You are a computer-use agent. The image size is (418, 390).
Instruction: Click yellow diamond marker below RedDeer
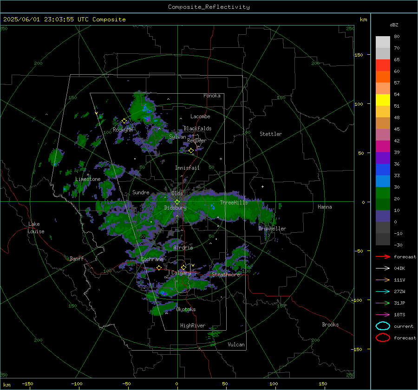coord(191,151)
